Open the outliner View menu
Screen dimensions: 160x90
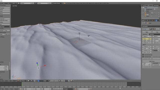click(146, 5)
